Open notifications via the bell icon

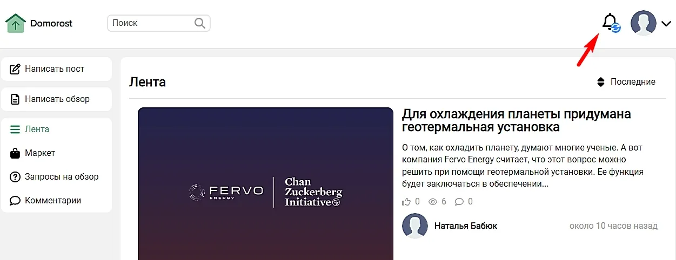[x=611, y=23]
